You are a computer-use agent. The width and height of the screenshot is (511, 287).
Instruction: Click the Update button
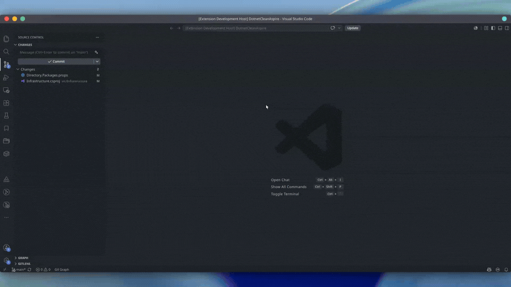pos(353,28)
